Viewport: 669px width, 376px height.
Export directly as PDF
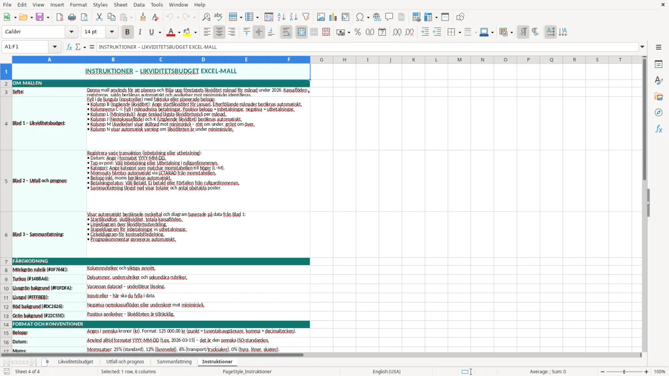[x=60, y=17]
